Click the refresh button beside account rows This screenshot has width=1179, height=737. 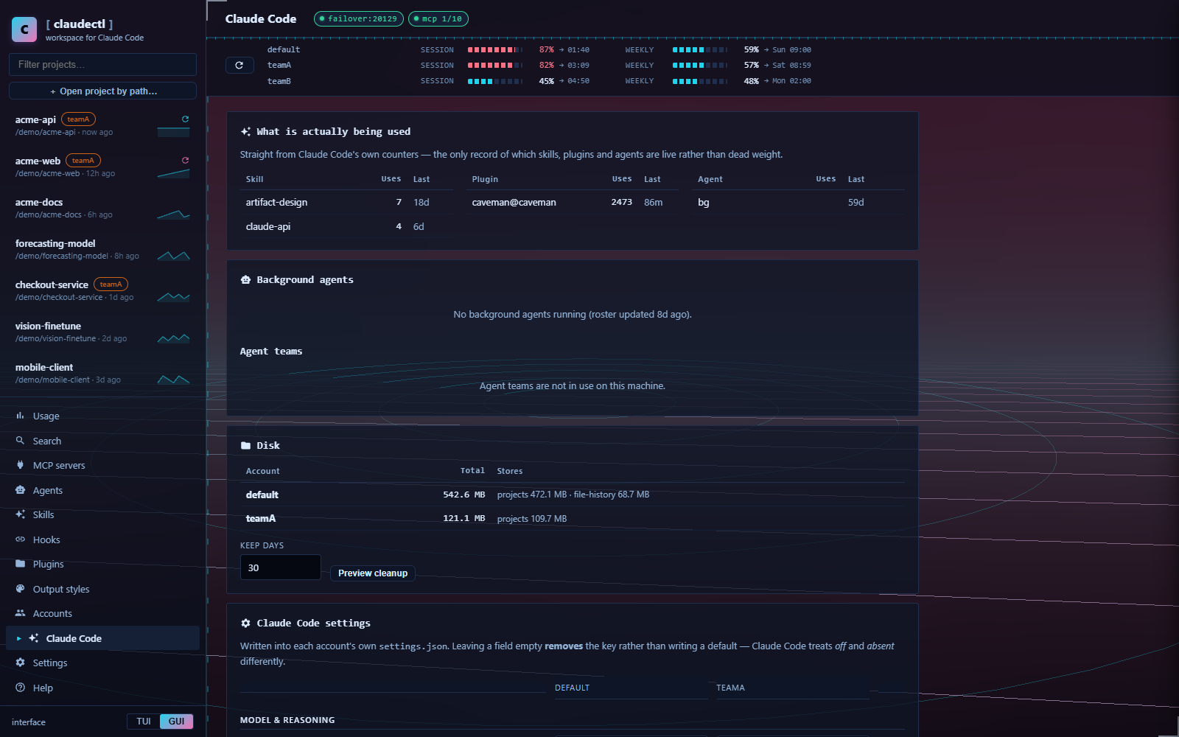(x=239, y=66)
